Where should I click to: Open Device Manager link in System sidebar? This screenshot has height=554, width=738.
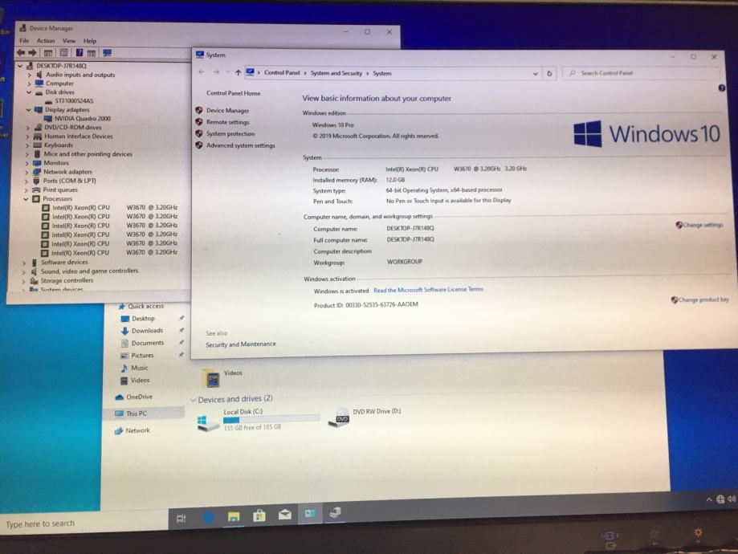227,110
